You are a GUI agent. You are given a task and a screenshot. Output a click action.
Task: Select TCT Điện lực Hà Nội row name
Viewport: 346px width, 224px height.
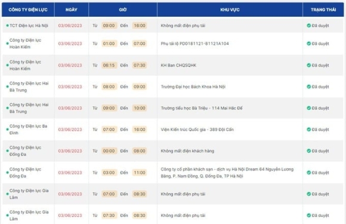pos(29,26)
